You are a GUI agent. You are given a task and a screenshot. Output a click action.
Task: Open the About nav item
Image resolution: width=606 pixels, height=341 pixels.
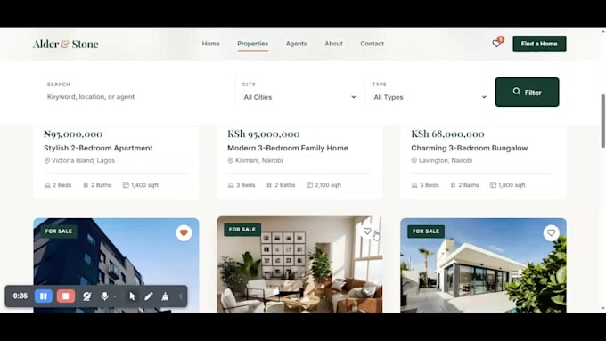click(333, 44)
